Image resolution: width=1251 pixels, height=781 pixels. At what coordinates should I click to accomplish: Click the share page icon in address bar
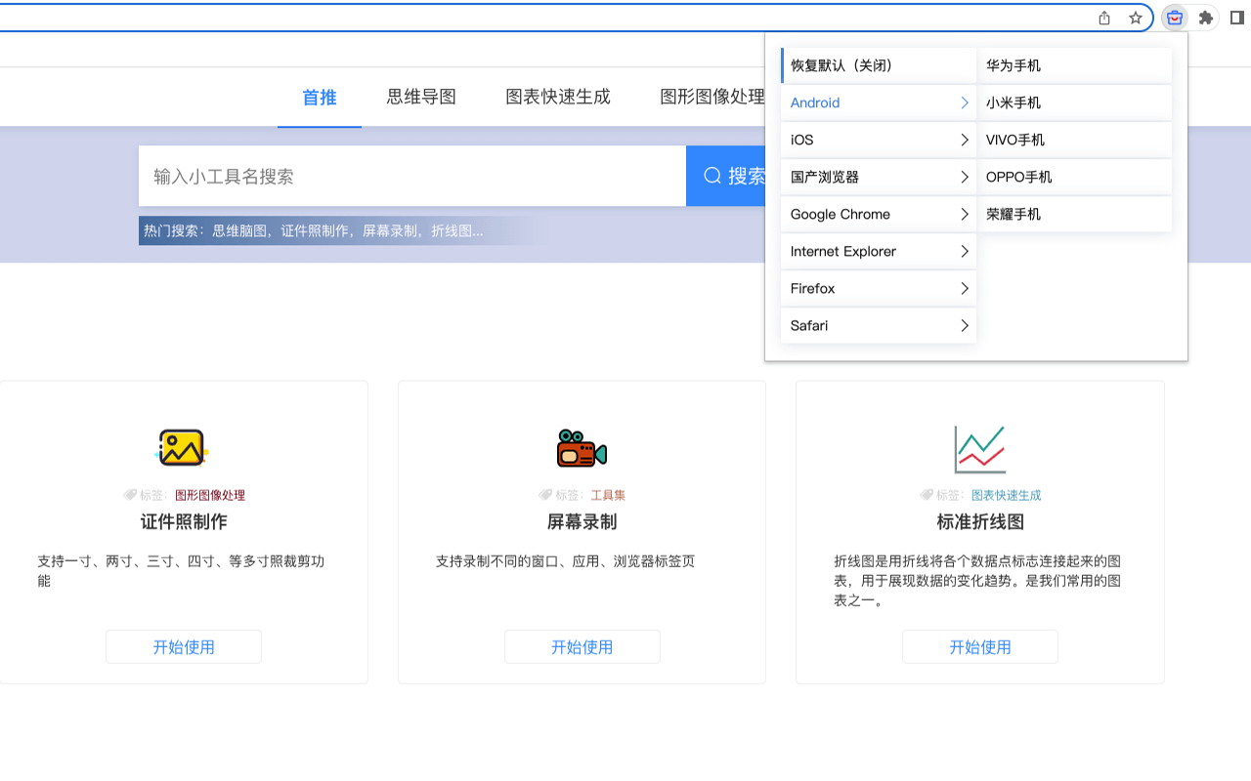[x=1104, y=18]
